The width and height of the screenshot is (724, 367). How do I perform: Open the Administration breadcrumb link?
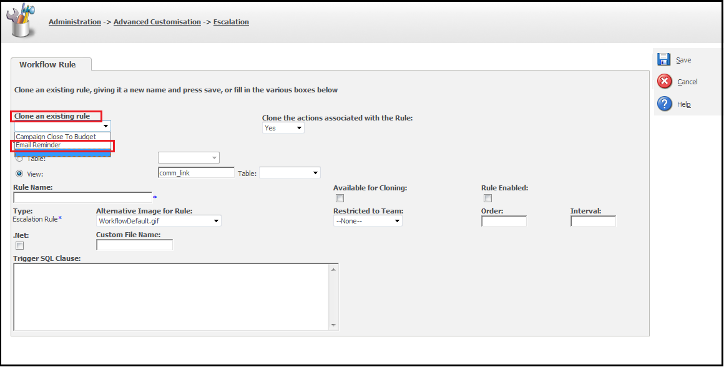point(75,22)
